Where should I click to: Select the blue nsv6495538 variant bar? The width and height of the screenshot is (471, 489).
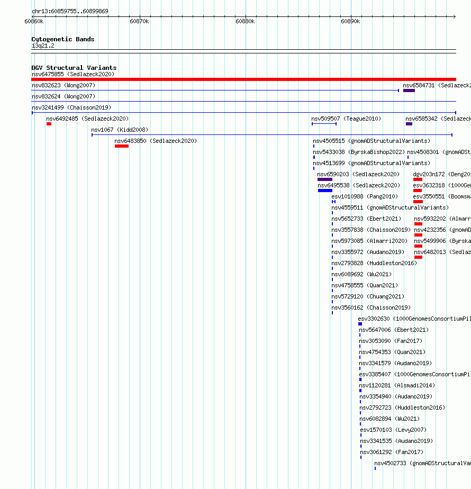tap(325, 191)
